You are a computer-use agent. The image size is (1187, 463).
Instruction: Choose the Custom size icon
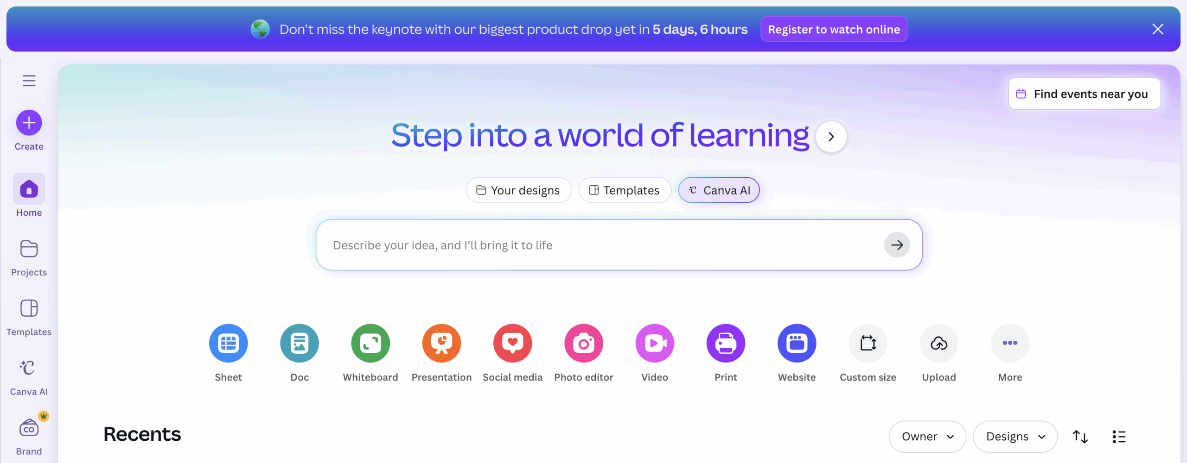coord(868,343)
